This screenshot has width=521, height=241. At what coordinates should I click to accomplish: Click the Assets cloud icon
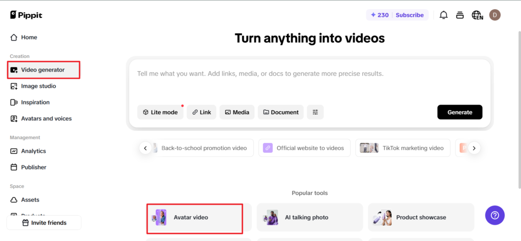[x=14, y=200]
